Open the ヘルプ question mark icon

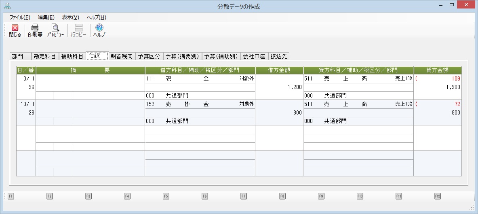(x=99, y=28)
